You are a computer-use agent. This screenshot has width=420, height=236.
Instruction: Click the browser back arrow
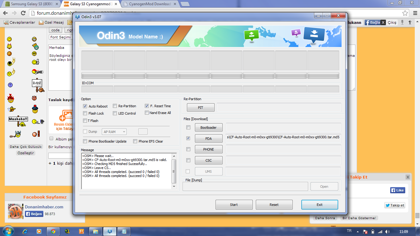pyautogui.click(x=5, y=13)
